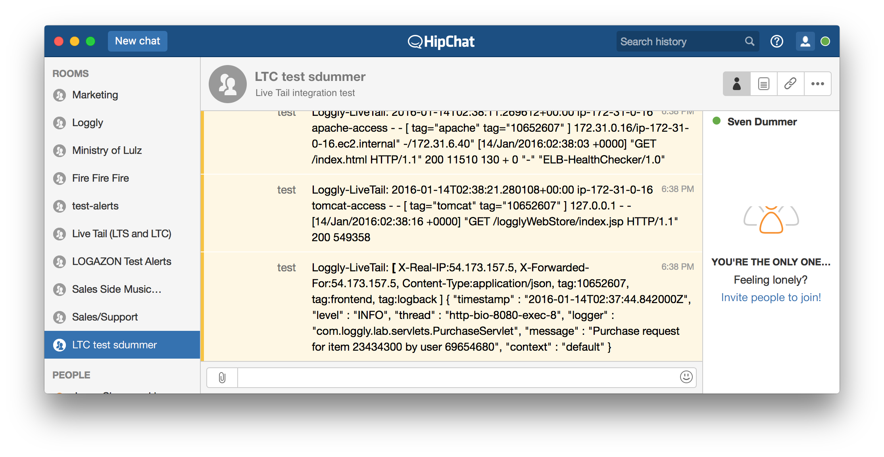884x457 pixels.
Task: Switch to the Loggly room
Action: coord(87,123)
